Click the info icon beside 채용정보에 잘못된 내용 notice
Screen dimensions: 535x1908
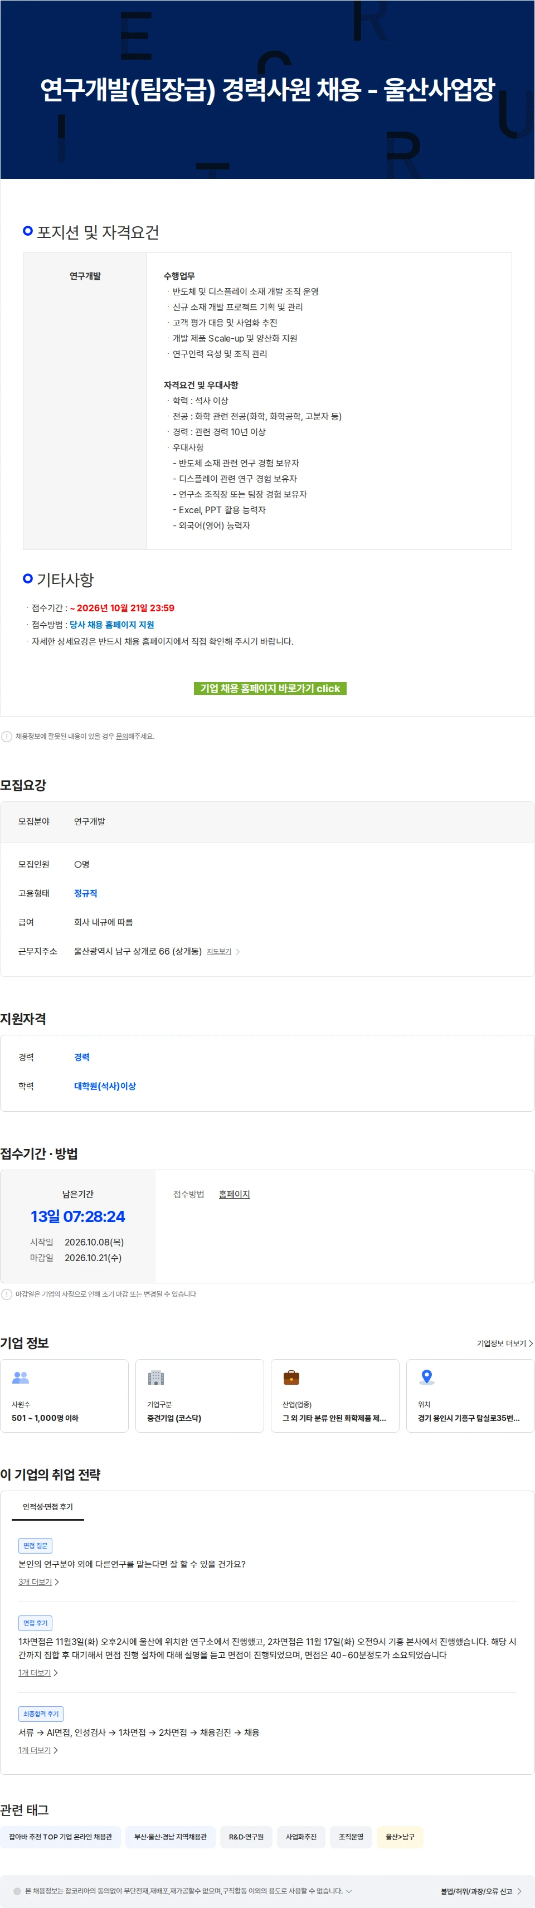(x=7, y=736)
